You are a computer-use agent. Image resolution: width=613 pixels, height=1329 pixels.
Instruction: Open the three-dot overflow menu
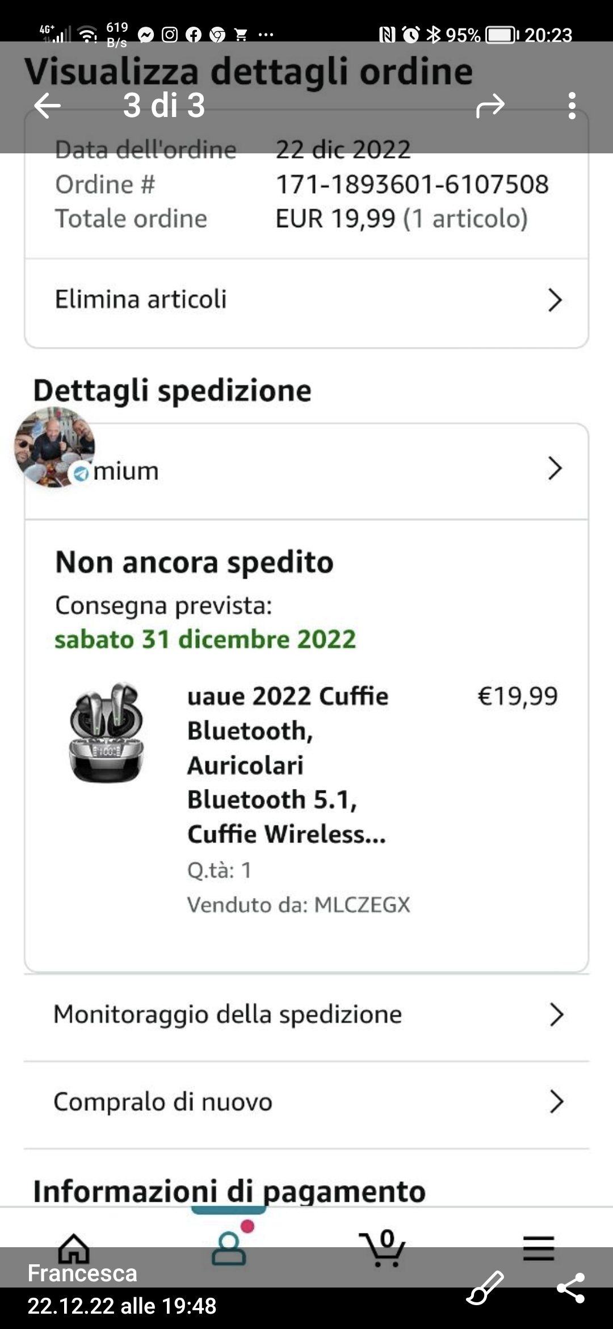pyautogui.click(x=572, y=106)
